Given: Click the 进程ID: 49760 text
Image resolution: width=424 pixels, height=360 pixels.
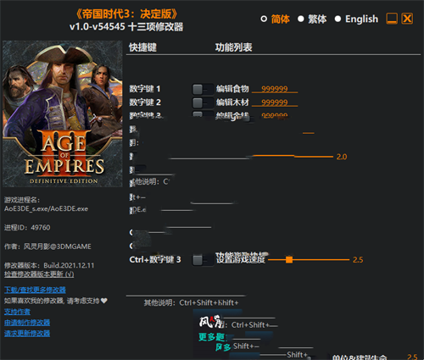Looking at the screenshot, I should pyautogui.click(x=27, y=228).
